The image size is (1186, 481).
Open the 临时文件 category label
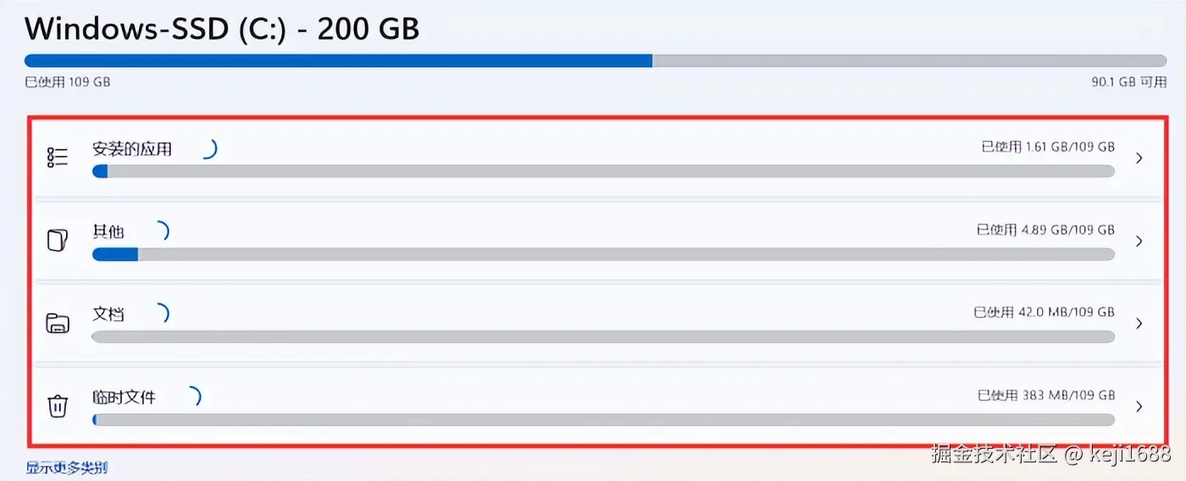(124, 396)
